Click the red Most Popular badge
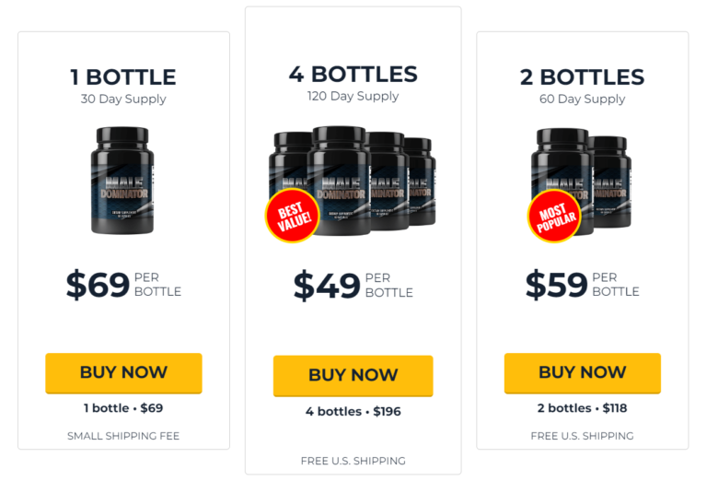Image resolution: width=707 pixels, height=481 pixels. pyautogui.click(x=555, y=217)
